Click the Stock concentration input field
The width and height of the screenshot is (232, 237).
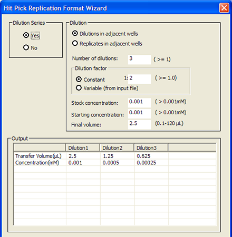139,103
